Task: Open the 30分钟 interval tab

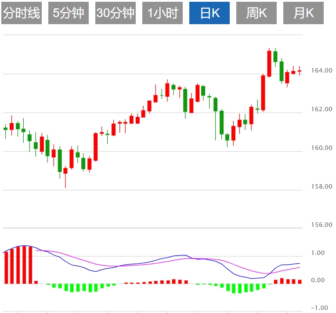Action: (x=116, y=13)
